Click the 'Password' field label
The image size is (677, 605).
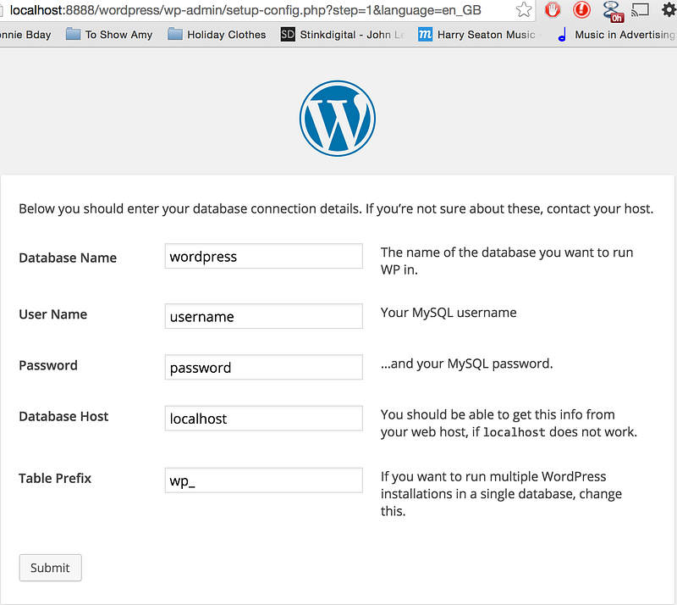click(48, 365)
